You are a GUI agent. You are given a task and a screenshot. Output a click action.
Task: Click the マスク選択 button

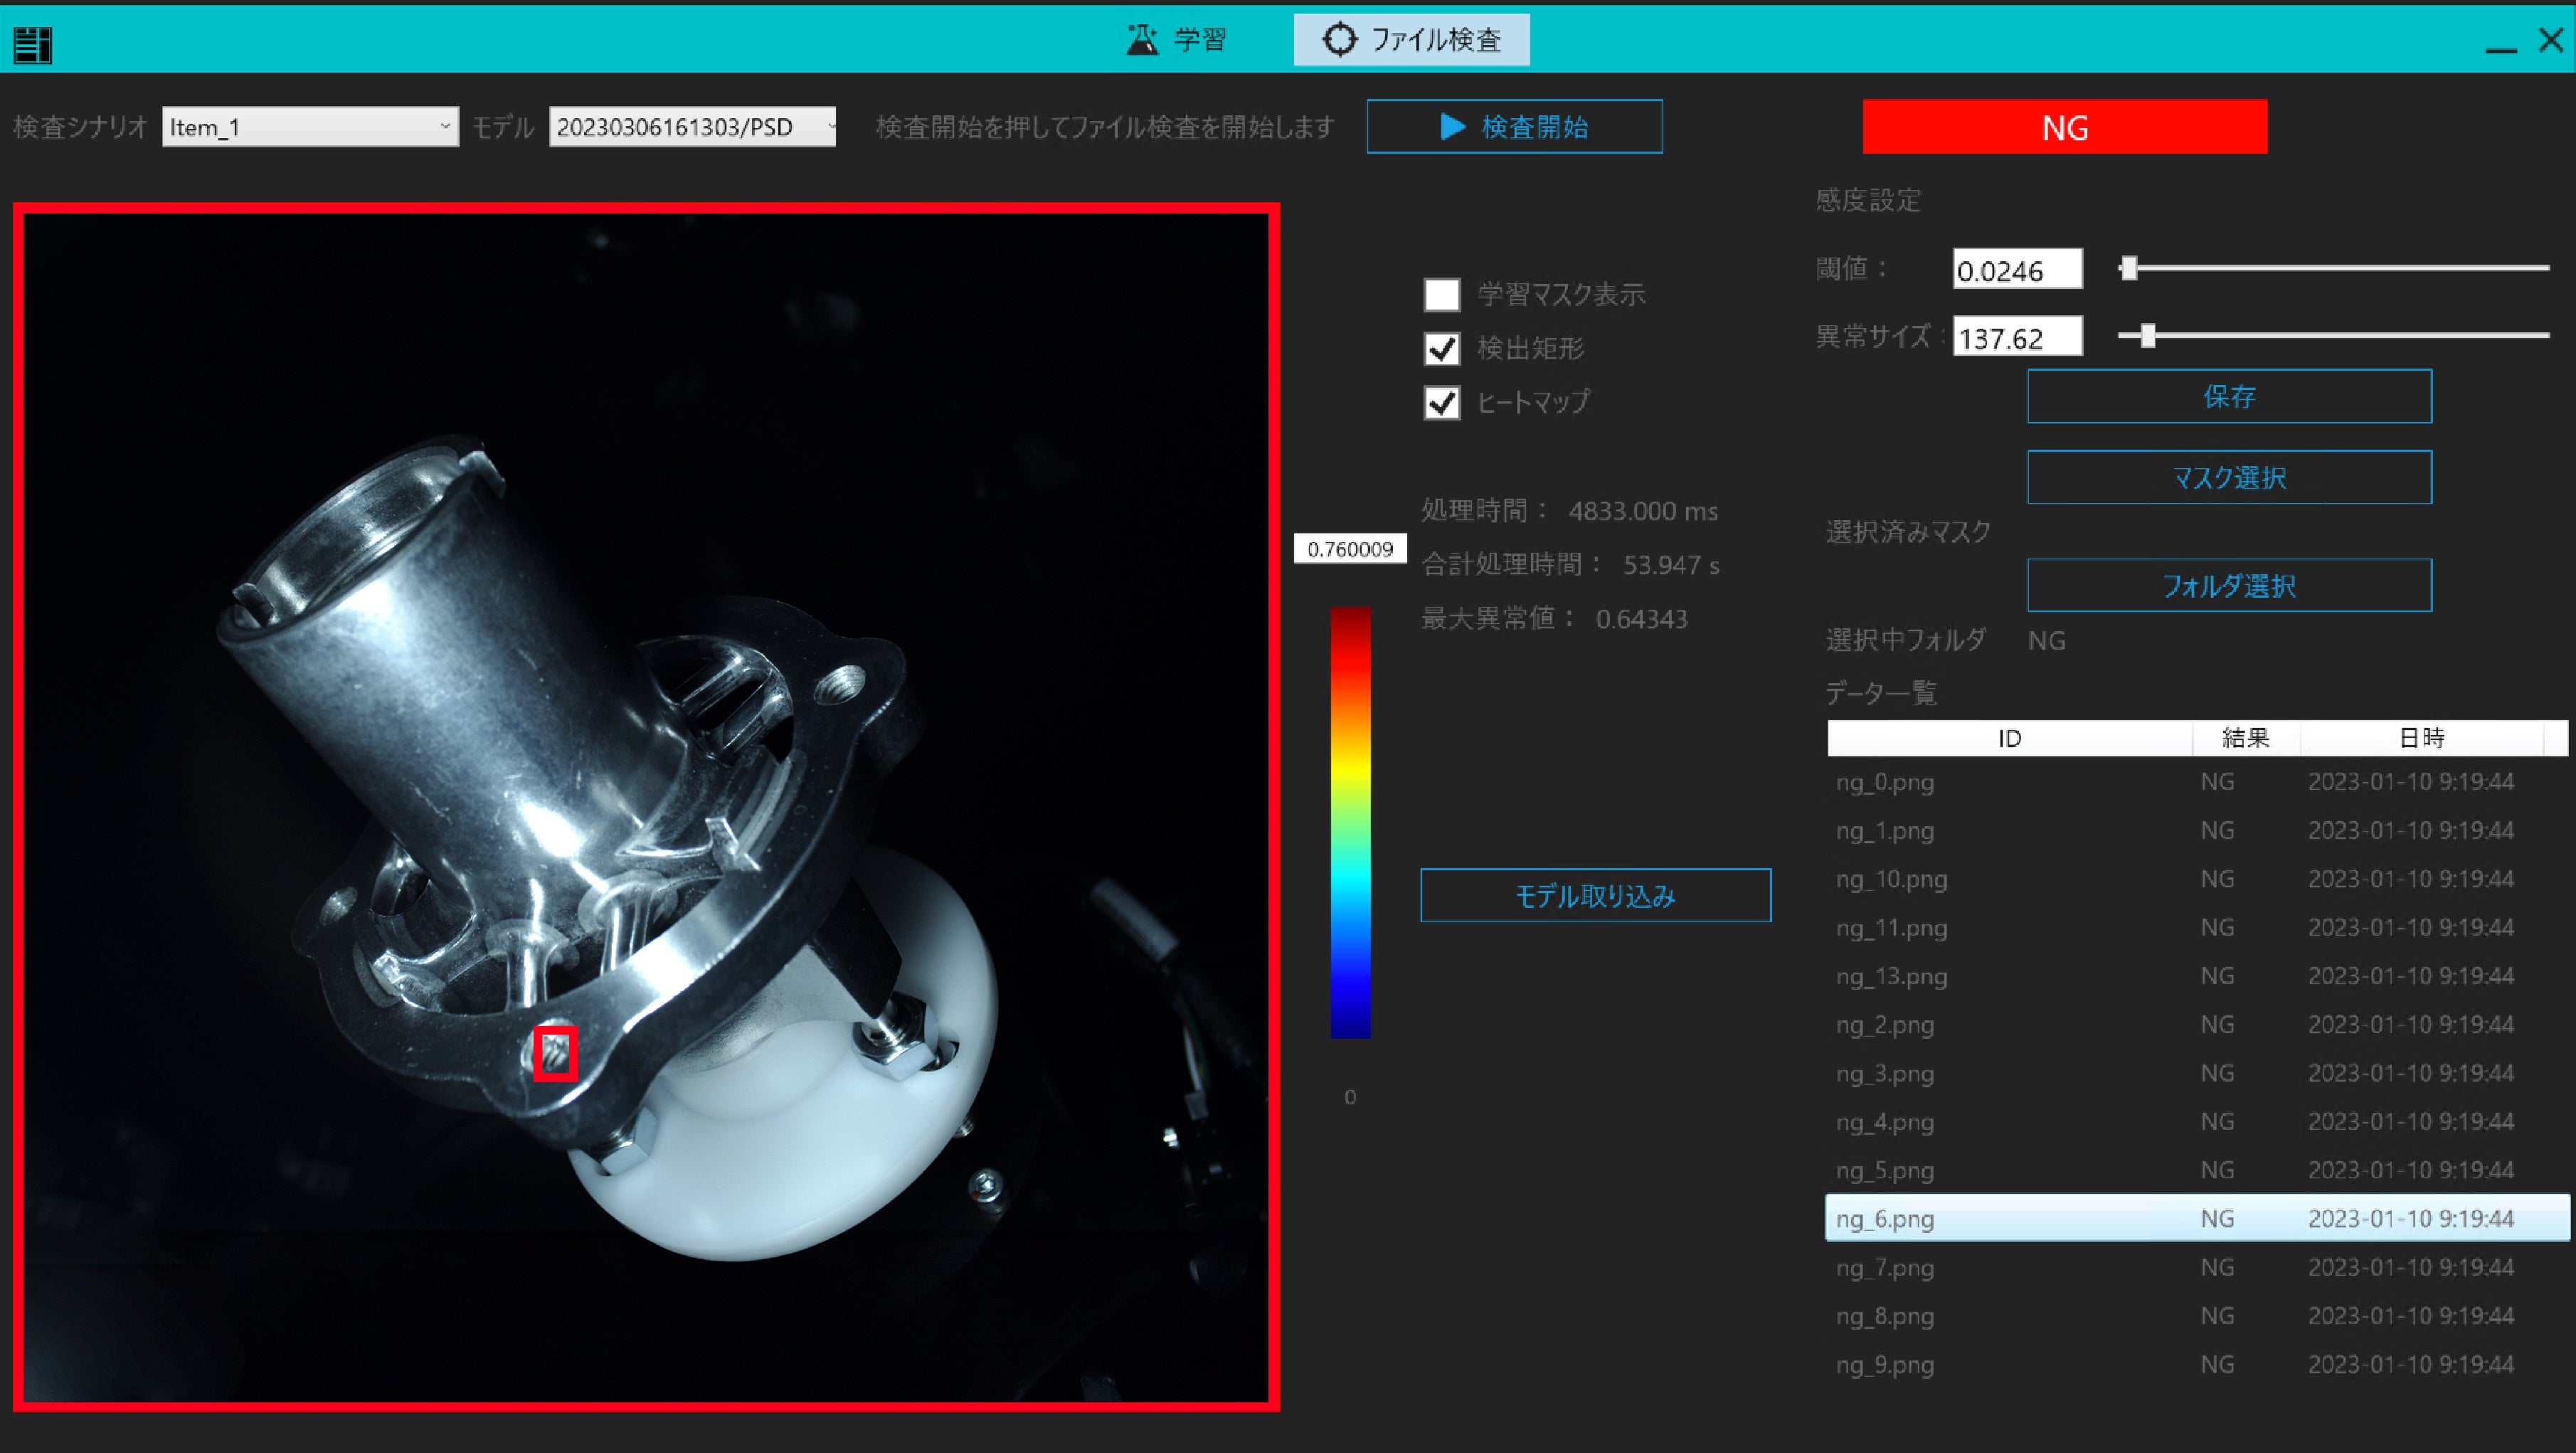(2228, 478)
